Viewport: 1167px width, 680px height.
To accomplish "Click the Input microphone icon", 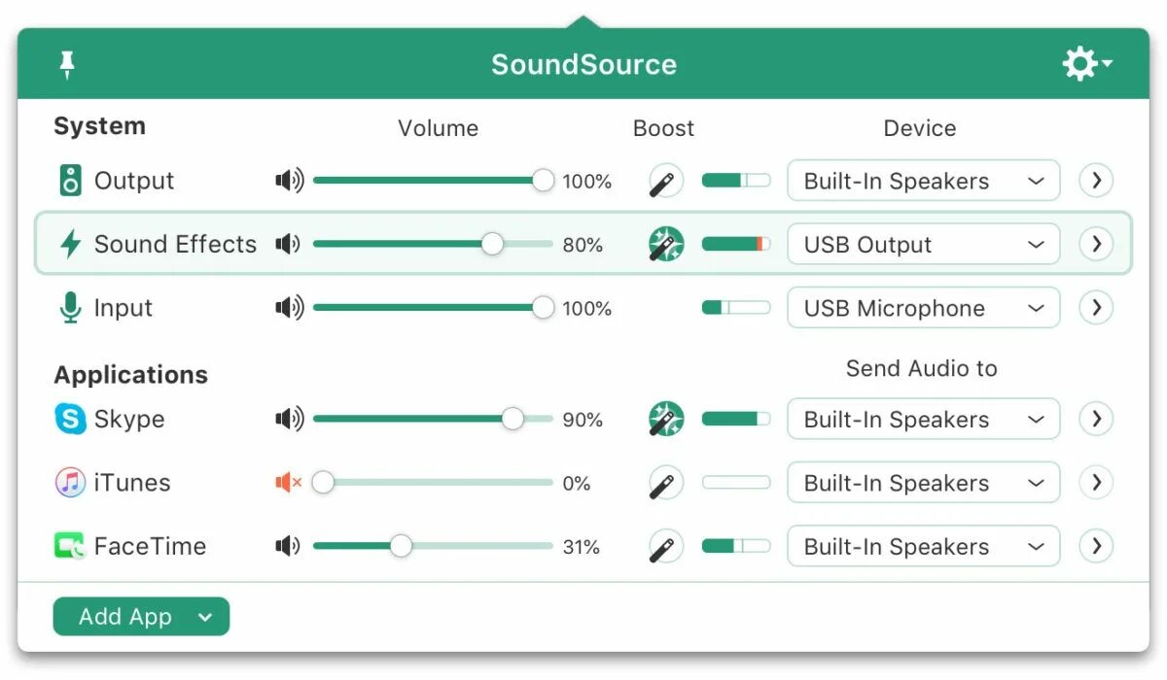I will 70,308.
